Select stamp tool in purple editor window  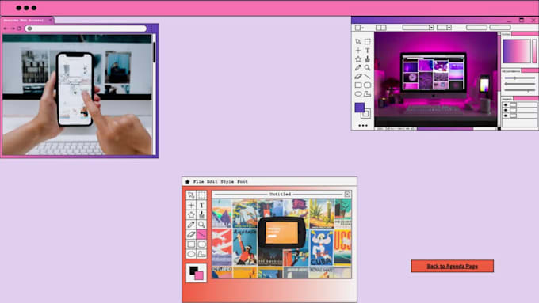(368, 59)
